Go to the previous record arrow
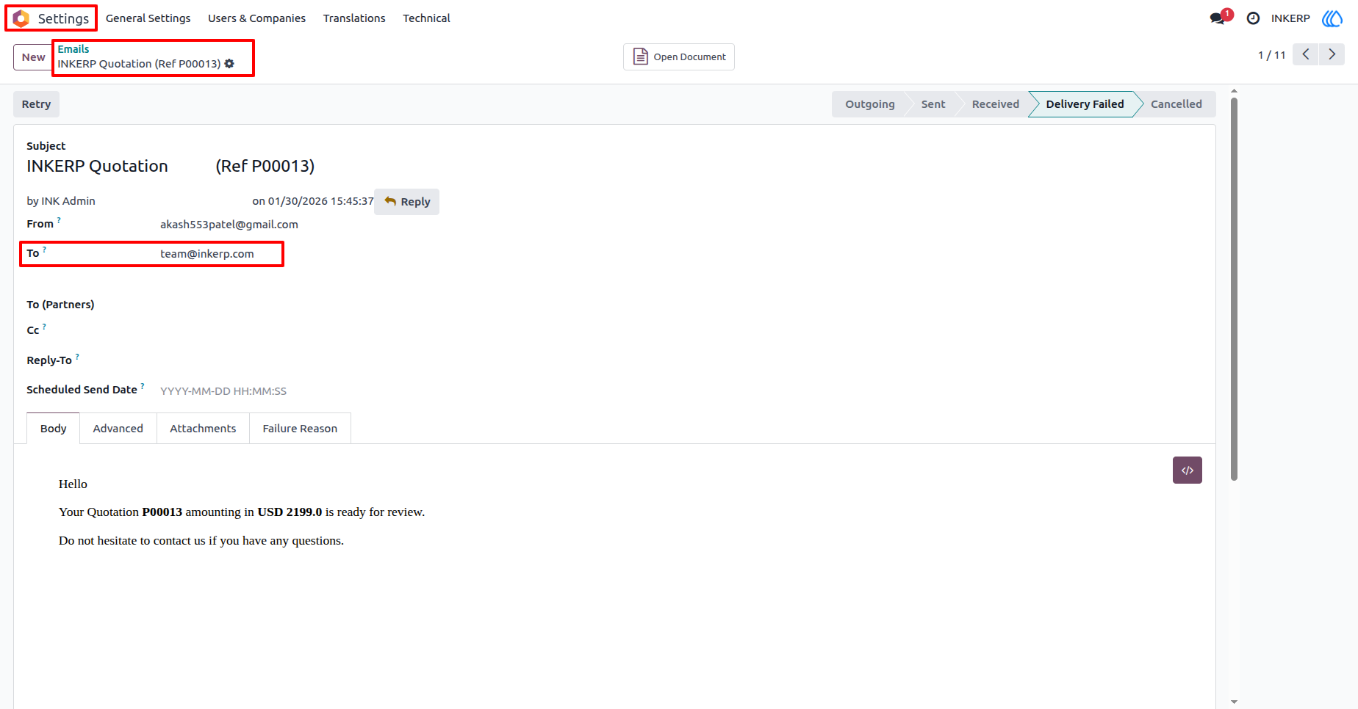The image size is (1358, 709). click(1306, 54)
